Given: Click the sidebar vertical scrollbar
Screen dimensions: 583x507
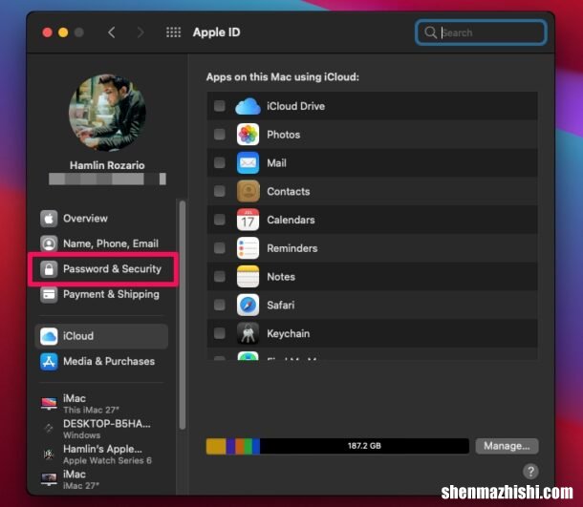Looking at the screenshot, I should click(183, 315).
